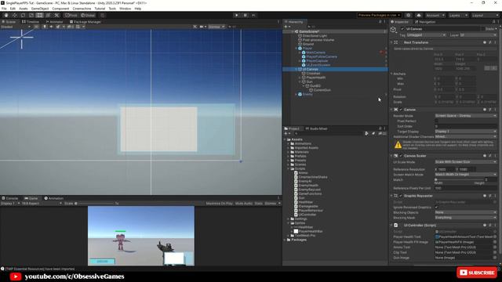502x282 pixels.
Task: Adjust the Match width-height slider
Action: click(459, 179)
